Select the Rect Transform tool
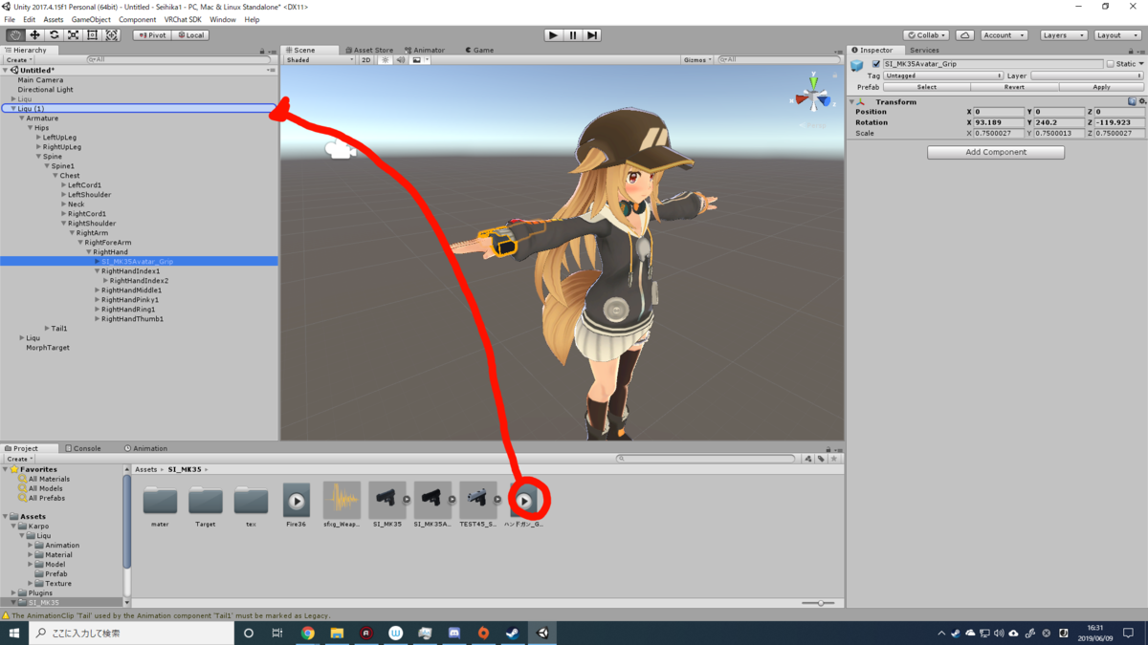The height and width of the screenshot is (645, 1148). pos(92,35)
